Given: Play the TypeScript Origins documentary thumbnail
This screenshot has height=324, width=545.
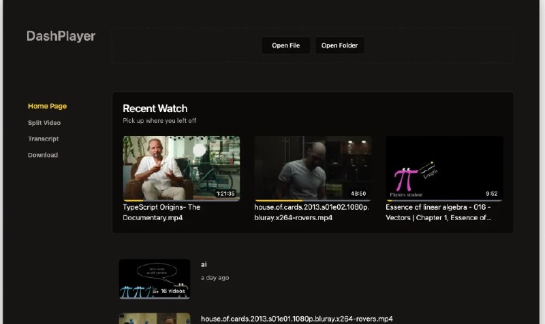Looking at the screenshot, I should (x=181, y=167).
